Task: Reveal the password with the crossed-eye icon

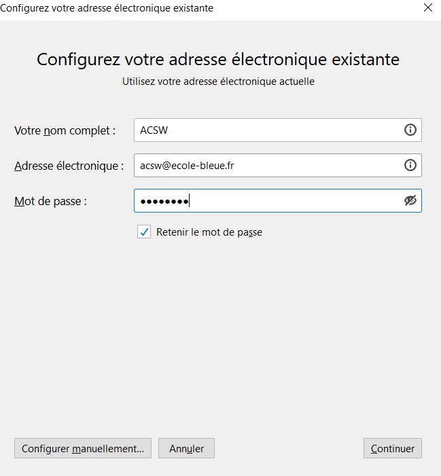Action: click(410, 200)
